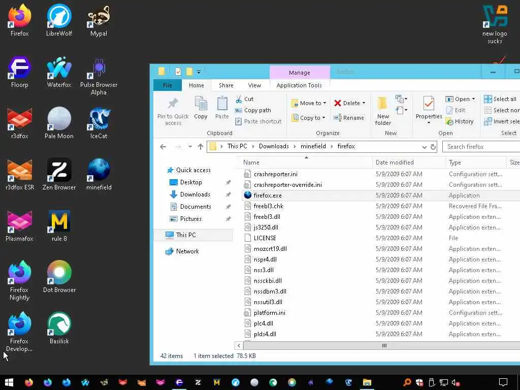
Task: Open History in the Open group
Action: [x=460, y=121]
